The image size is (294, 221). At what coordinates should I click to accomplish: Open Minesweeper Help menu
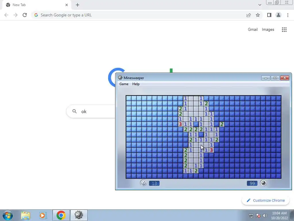coord(136,84)
